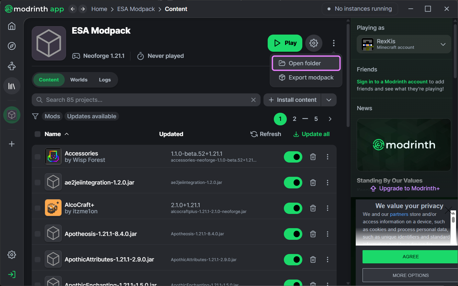The height and width of the screenshot is (286, 458).
Task: Open the Home sidebar icon
Action: tap(12, 26)
